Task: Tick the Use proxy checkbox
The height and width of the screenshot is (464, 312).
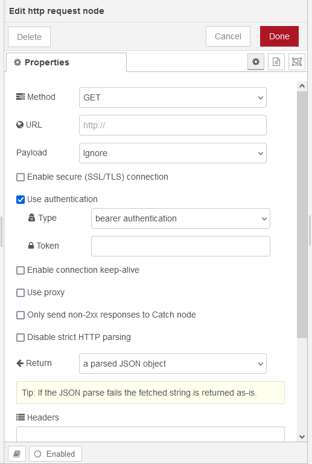Action: point(21,293)
